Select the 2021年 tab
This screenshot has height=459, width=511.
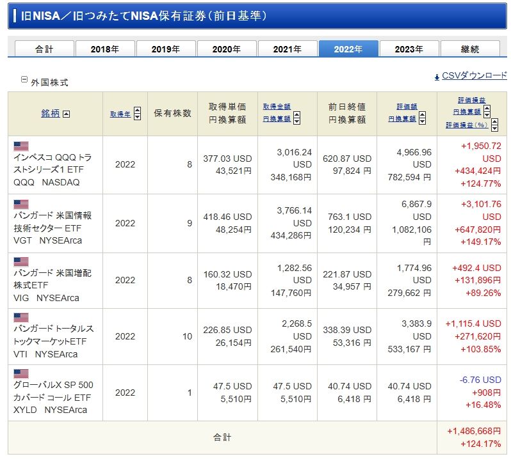pos(288,49)
